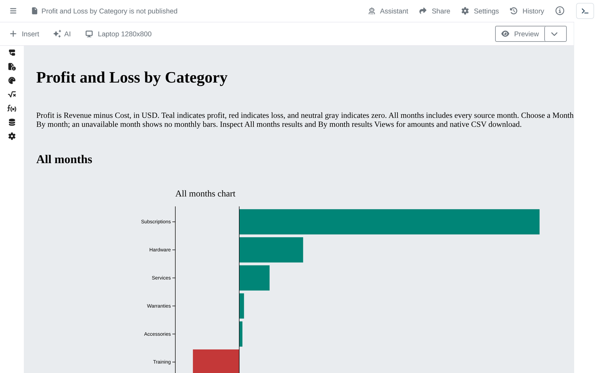Open the gear icon in sidebar
The height and width of the screenshot is (373, 596).
(x=12, y=136)
